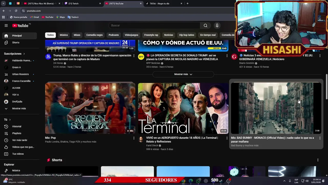Select the Hip hop latino chip

pos(187,35)
